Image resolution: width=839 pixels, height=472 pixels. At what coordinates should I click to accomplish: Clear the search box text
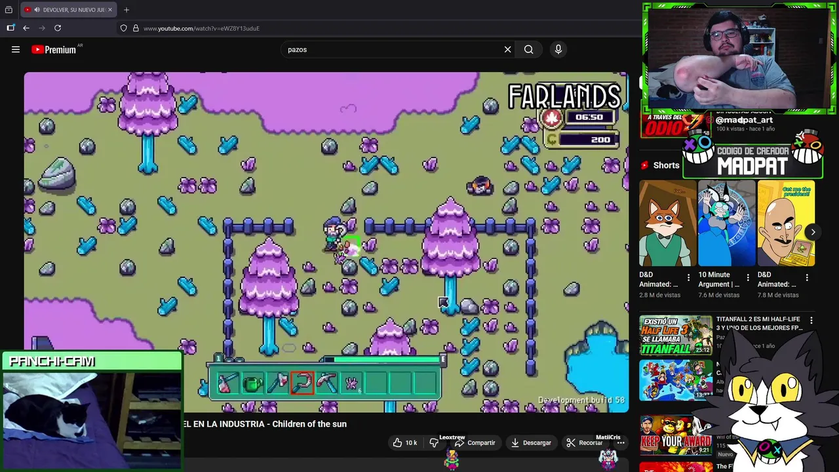[x=507, y=49]
